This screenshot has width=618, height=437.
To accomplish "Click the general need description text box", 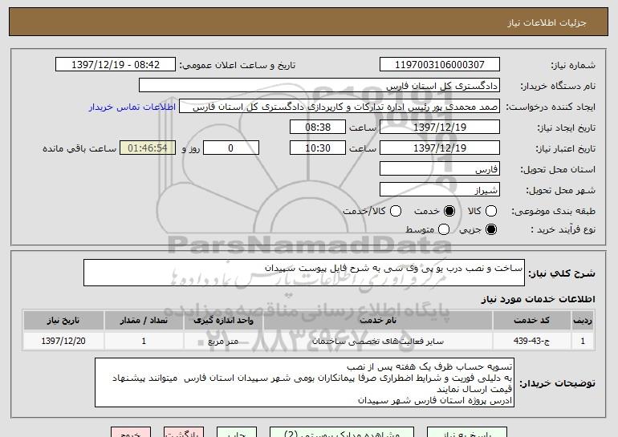I will pos(304,273).
